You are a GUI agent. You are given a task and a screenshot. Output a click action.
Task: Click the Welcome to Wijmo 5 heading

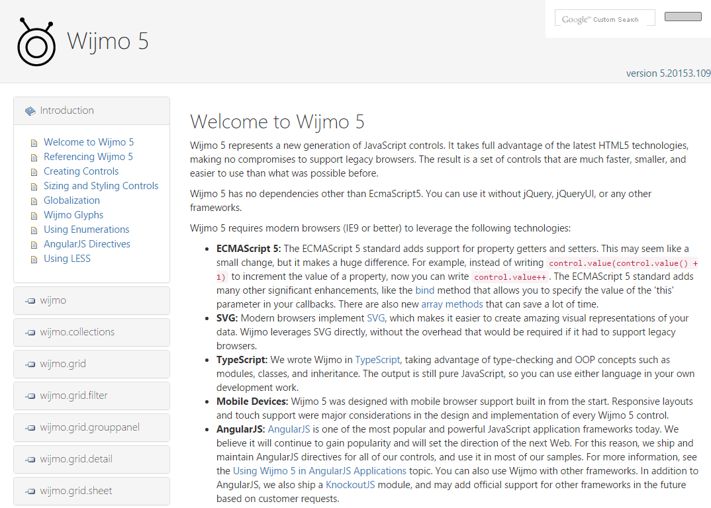pos(277,122)
